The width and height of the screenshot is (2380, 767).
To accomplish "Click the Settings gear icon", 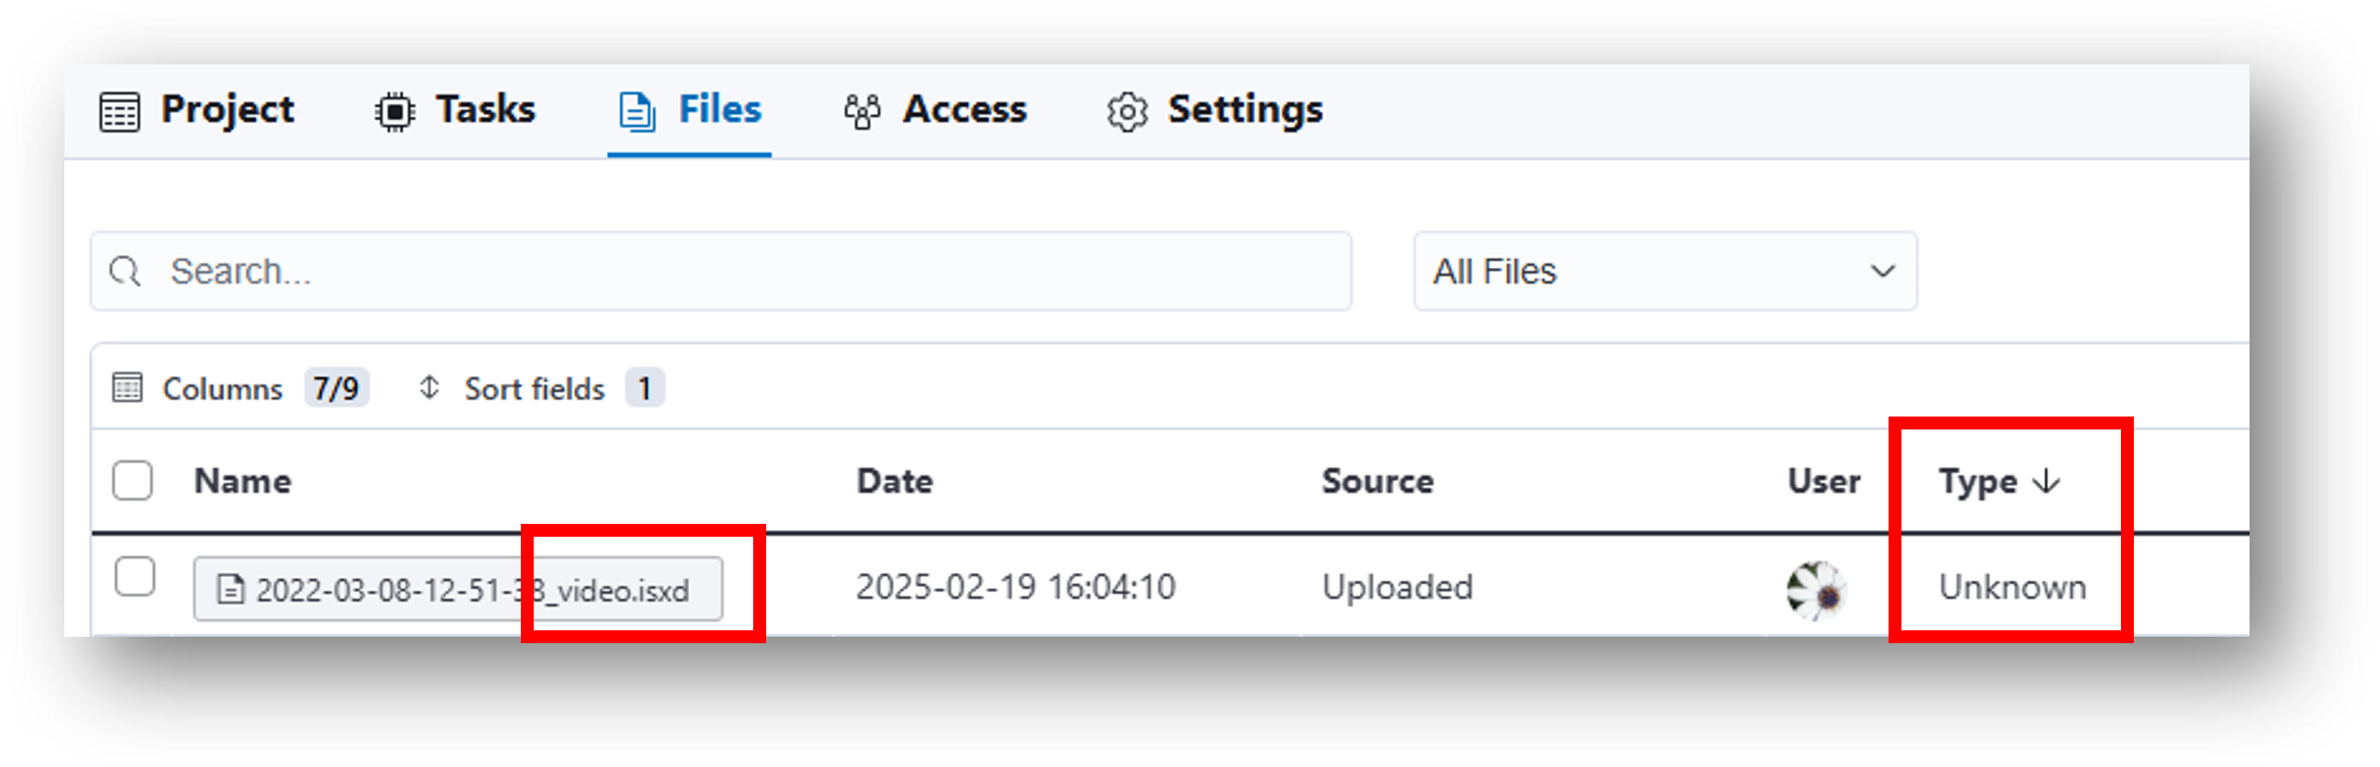I will coord(1126,113).
